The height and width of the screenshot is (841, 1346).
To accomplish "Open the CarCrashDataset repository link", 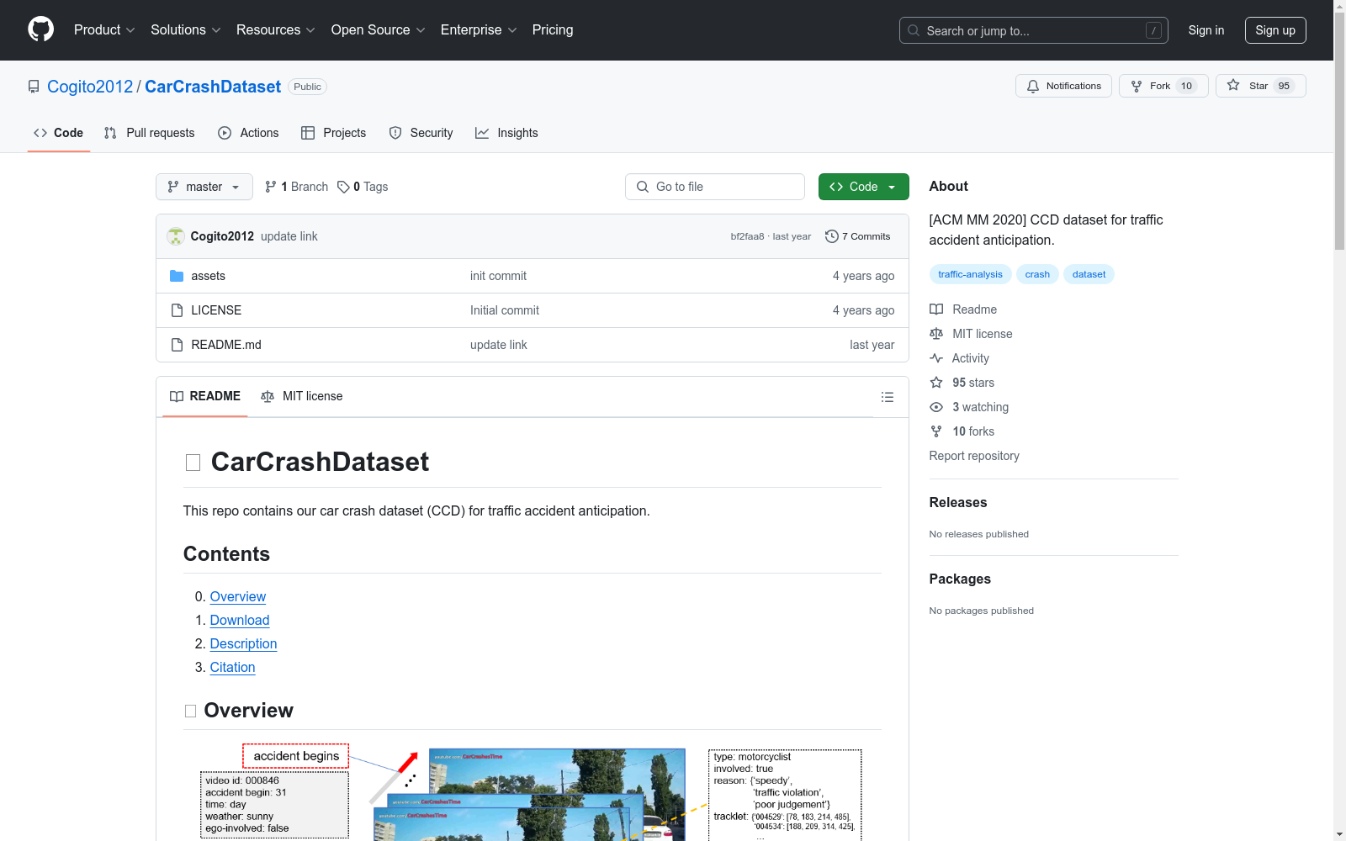I will [x=213, y=87].
